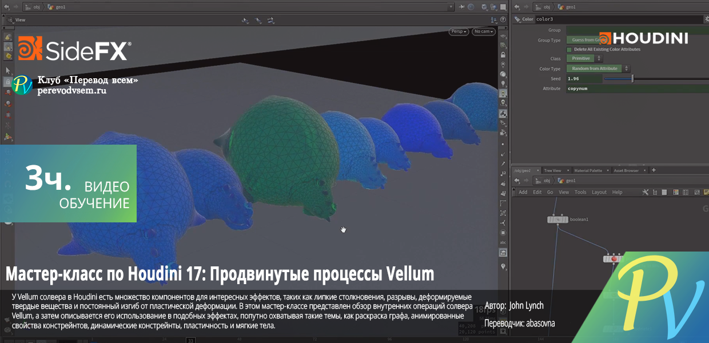
Task: Open the Go menu in network editor
Action: pos(550,192)
